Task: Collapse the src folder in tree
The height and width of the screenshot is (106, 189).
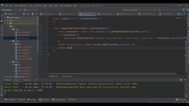Action: (x=8, y=26)
